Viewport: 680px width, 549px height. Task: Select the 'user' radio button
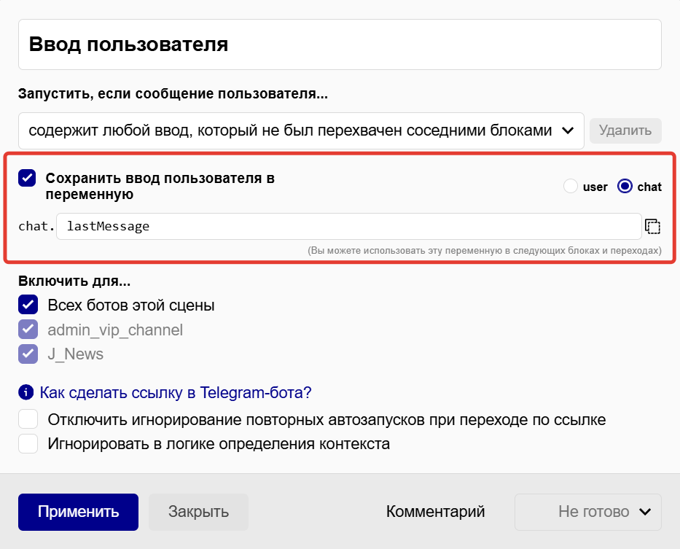click(x=571, y=186)
